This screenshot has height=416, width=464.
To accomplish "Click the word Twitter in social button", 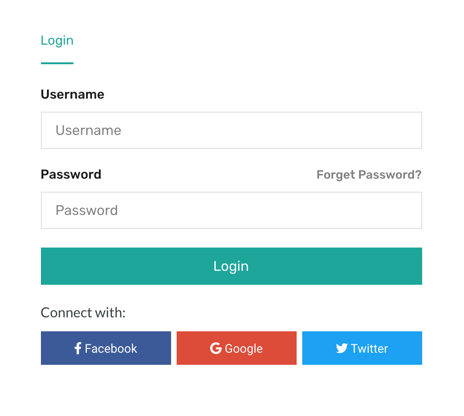I will [369, 349].
